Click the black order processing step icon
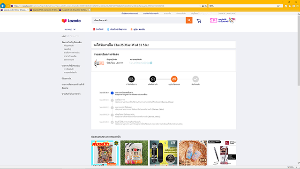300x169 pixels. (131, 79)
